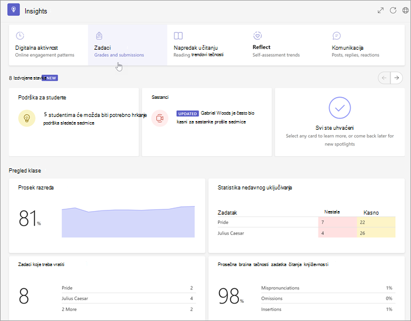Viewport: 411px width, 321px height.
Task: Open the Sastanci card about Gabriel Woods
Action: (207, 122)
